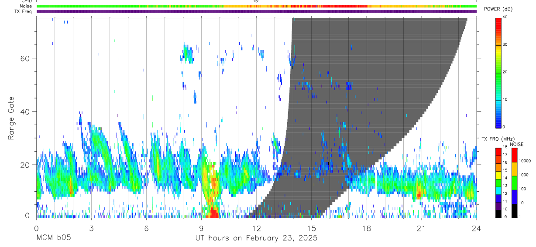Click the 24 tick on the UT axis
This screenshot has height=247, width=536.
476,228
